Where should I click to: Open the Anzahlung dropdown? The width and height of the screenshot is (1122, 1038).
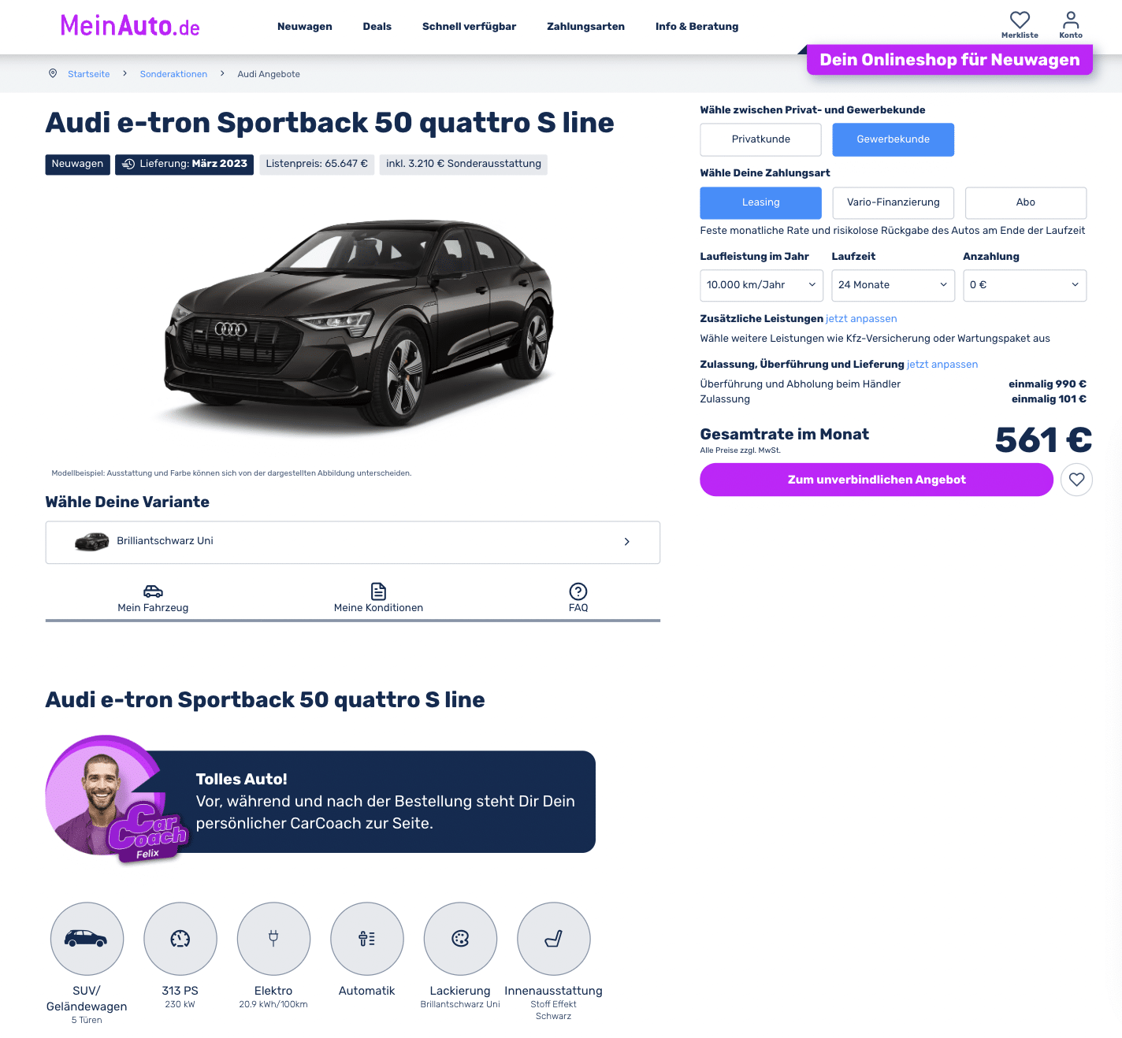(1024, 285)
